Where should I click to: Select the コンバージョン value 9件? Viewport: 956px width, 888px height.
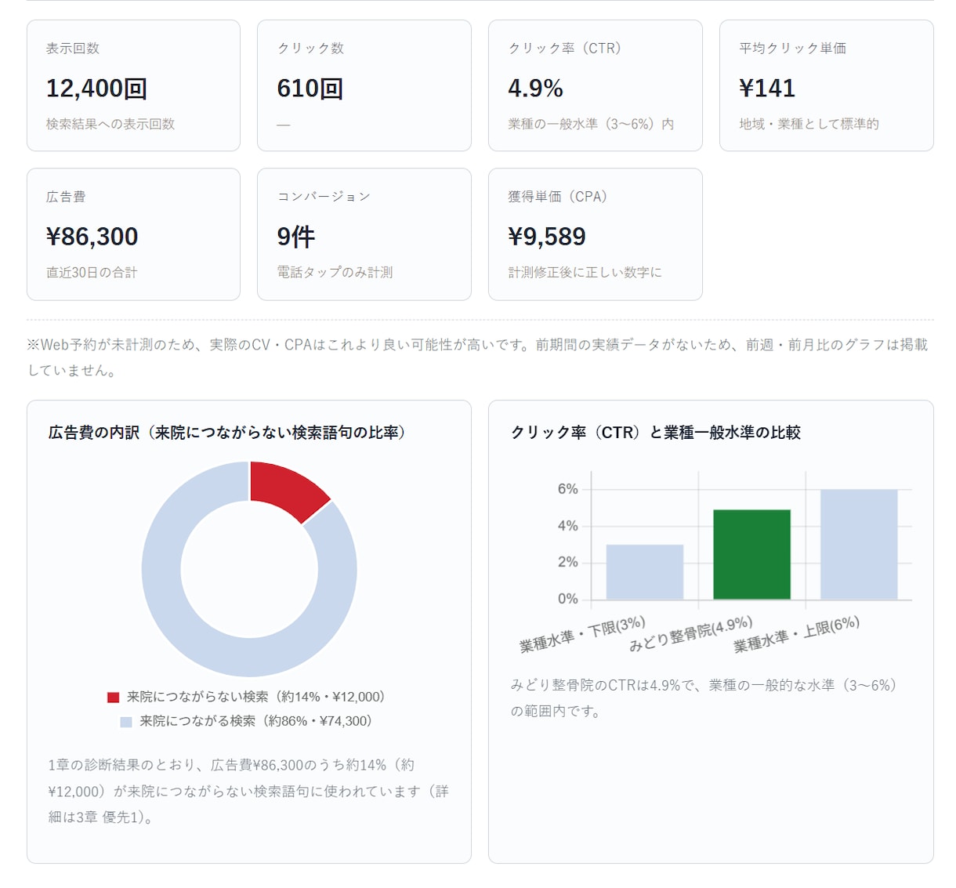pyautogui.click(x=296, y=237)
